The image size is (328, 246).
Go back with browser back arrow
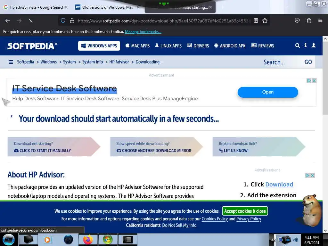(x=8, y=21)
